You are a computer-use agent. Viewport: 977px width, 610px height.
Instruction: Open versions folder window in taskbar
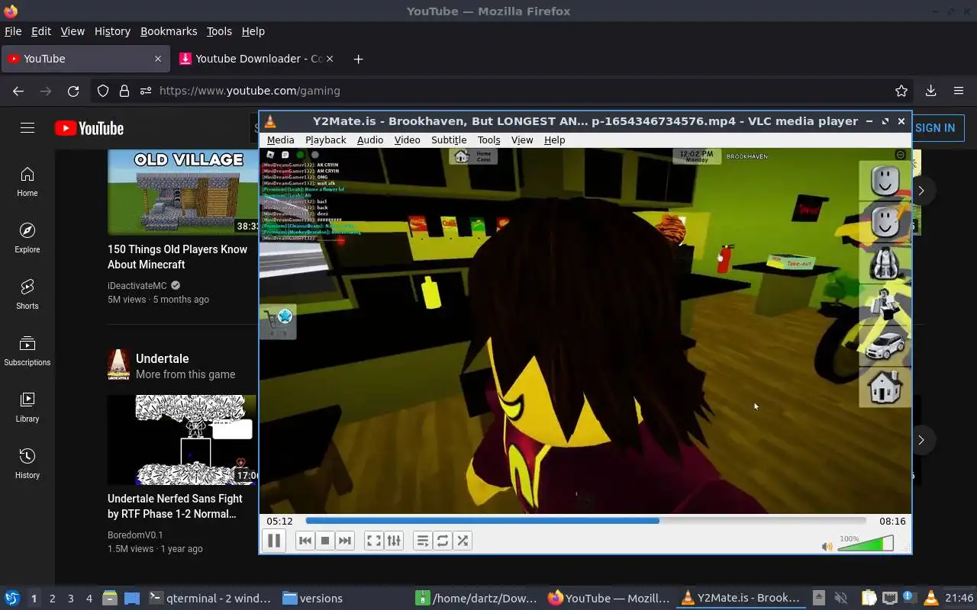click(x=313, y=599)
